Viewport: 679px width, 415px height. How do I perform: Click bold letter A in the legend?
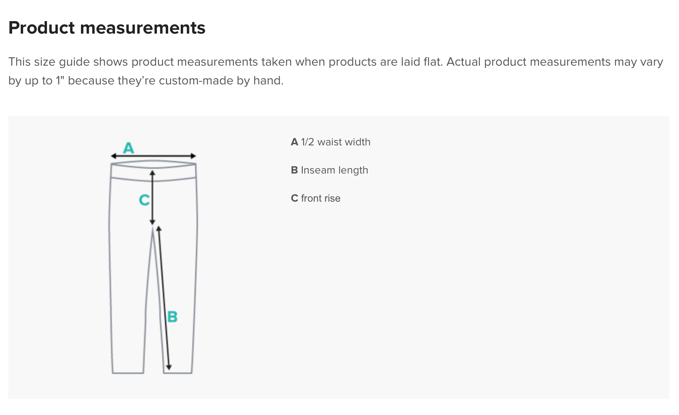point(295,142)
